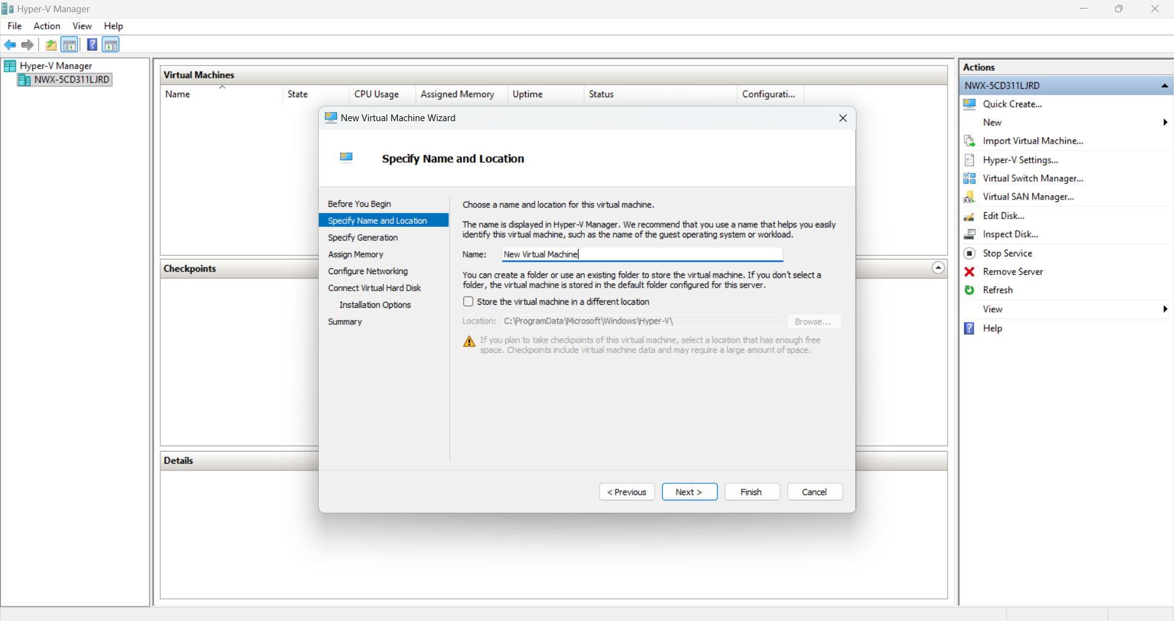
Task: Click the Stop Service icon
Action: coord(969,253)
